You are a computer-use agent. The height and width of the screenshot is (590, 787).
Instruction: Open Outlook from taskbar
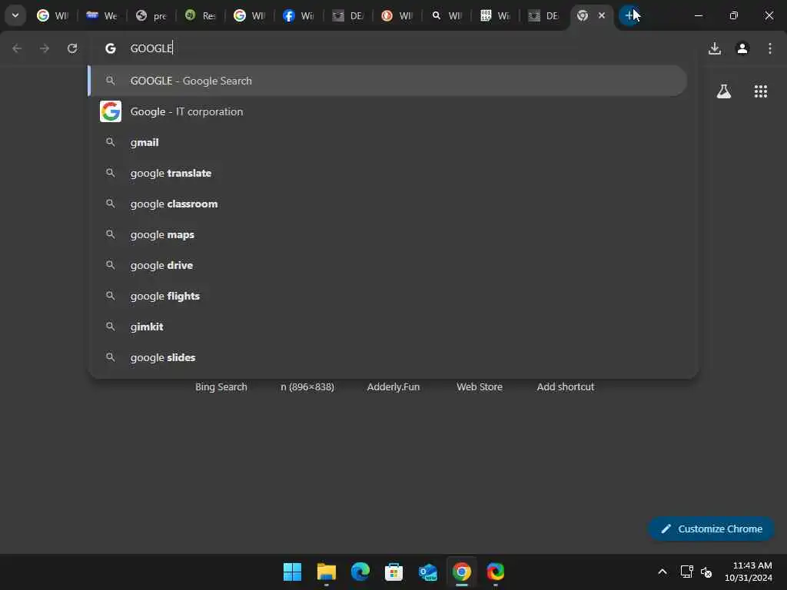[427, 572]
